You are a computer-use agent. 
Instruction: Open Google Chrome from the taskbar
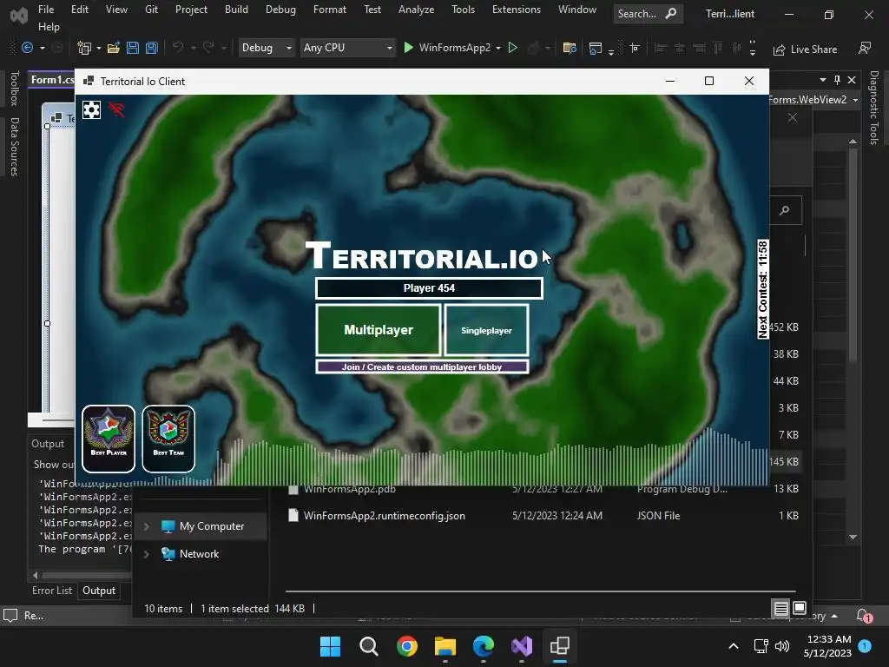coord(406,646)
